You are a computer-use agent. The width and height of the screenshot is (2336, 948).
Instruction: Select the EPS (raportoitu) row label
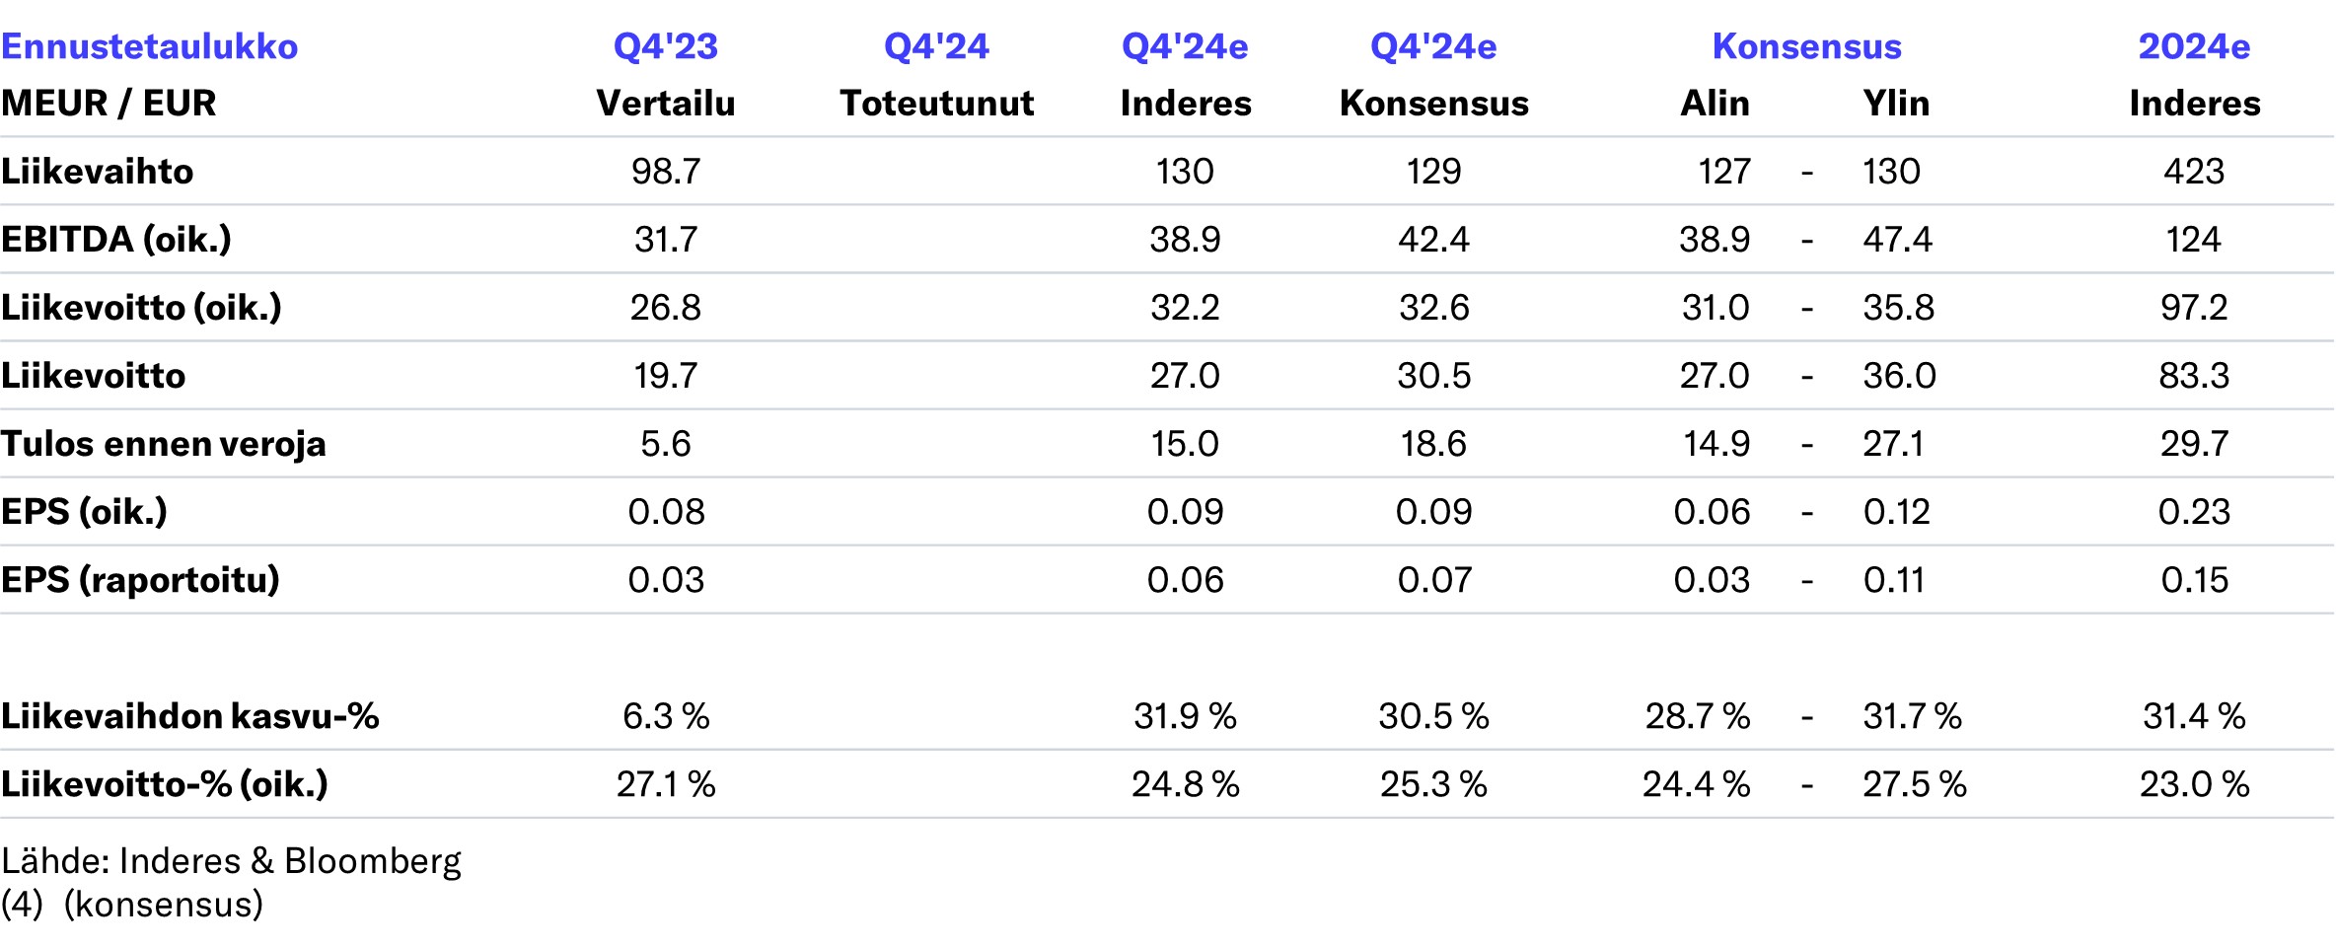click(x=140, y=579)
